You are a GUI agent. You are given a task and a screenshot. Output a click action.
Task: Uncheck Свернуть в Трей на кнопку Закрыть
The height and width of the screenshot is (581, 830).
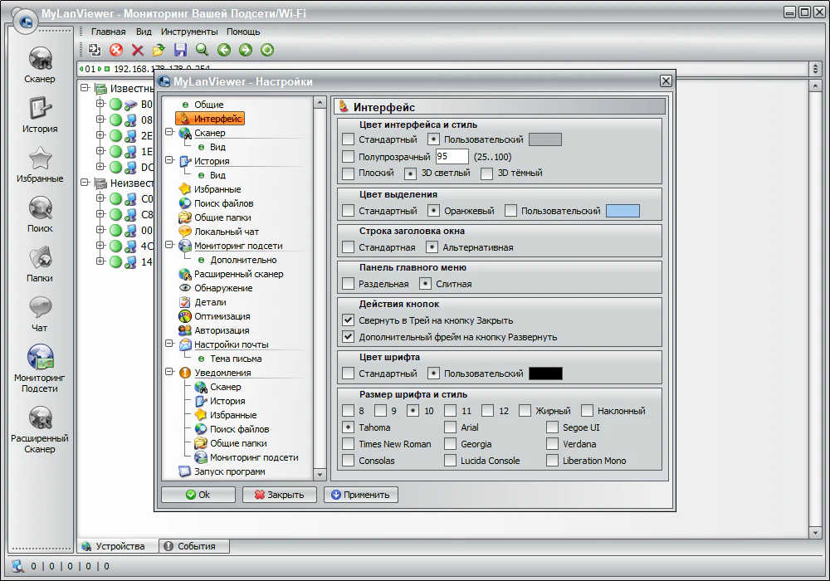tap(349, 320)
